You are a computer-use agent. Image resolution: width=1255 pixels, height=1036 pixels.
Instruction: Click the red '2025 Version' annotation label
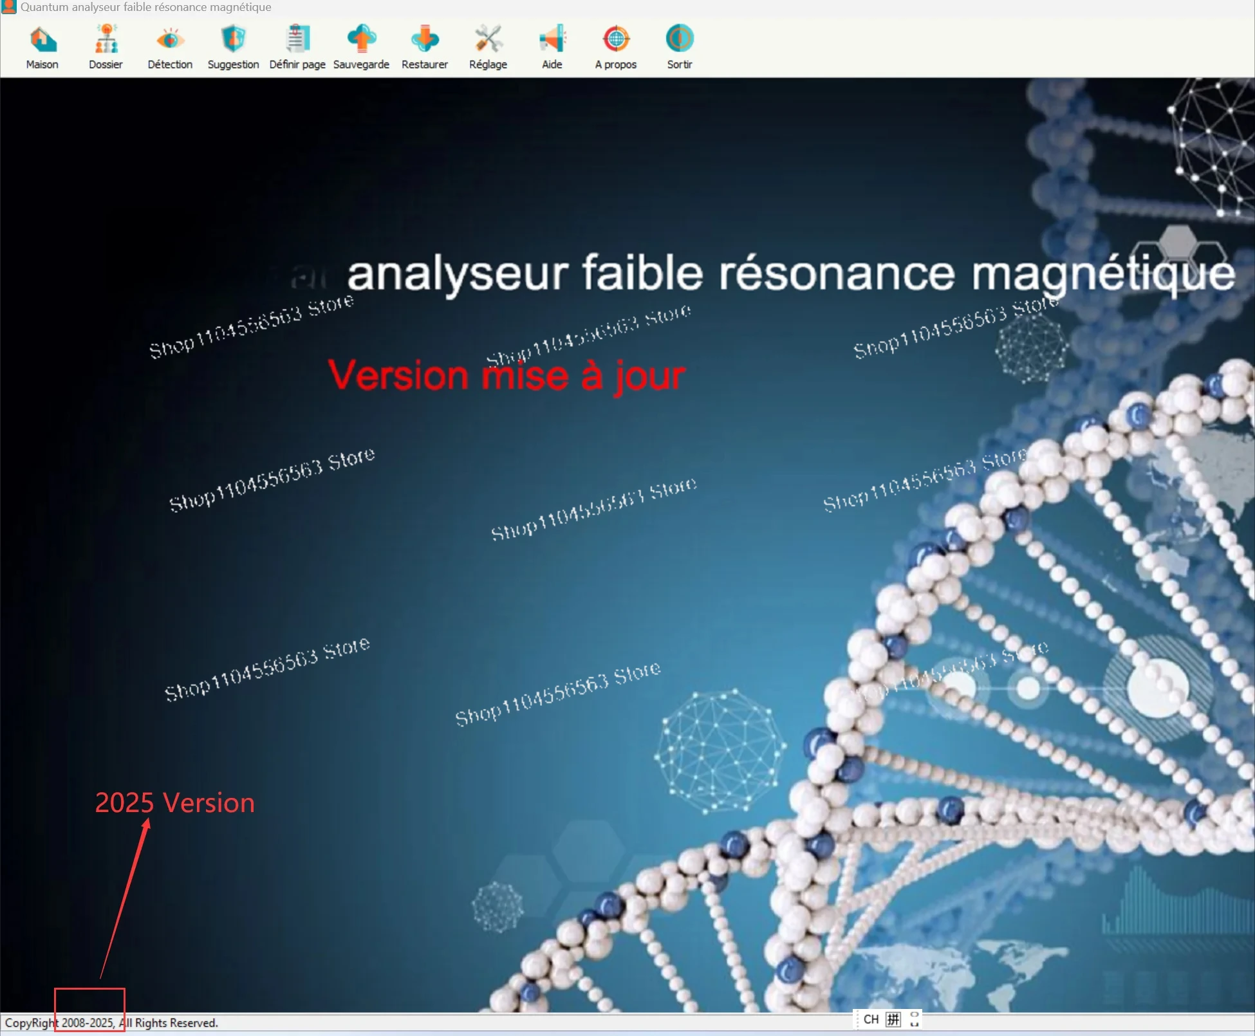(174, 803)
